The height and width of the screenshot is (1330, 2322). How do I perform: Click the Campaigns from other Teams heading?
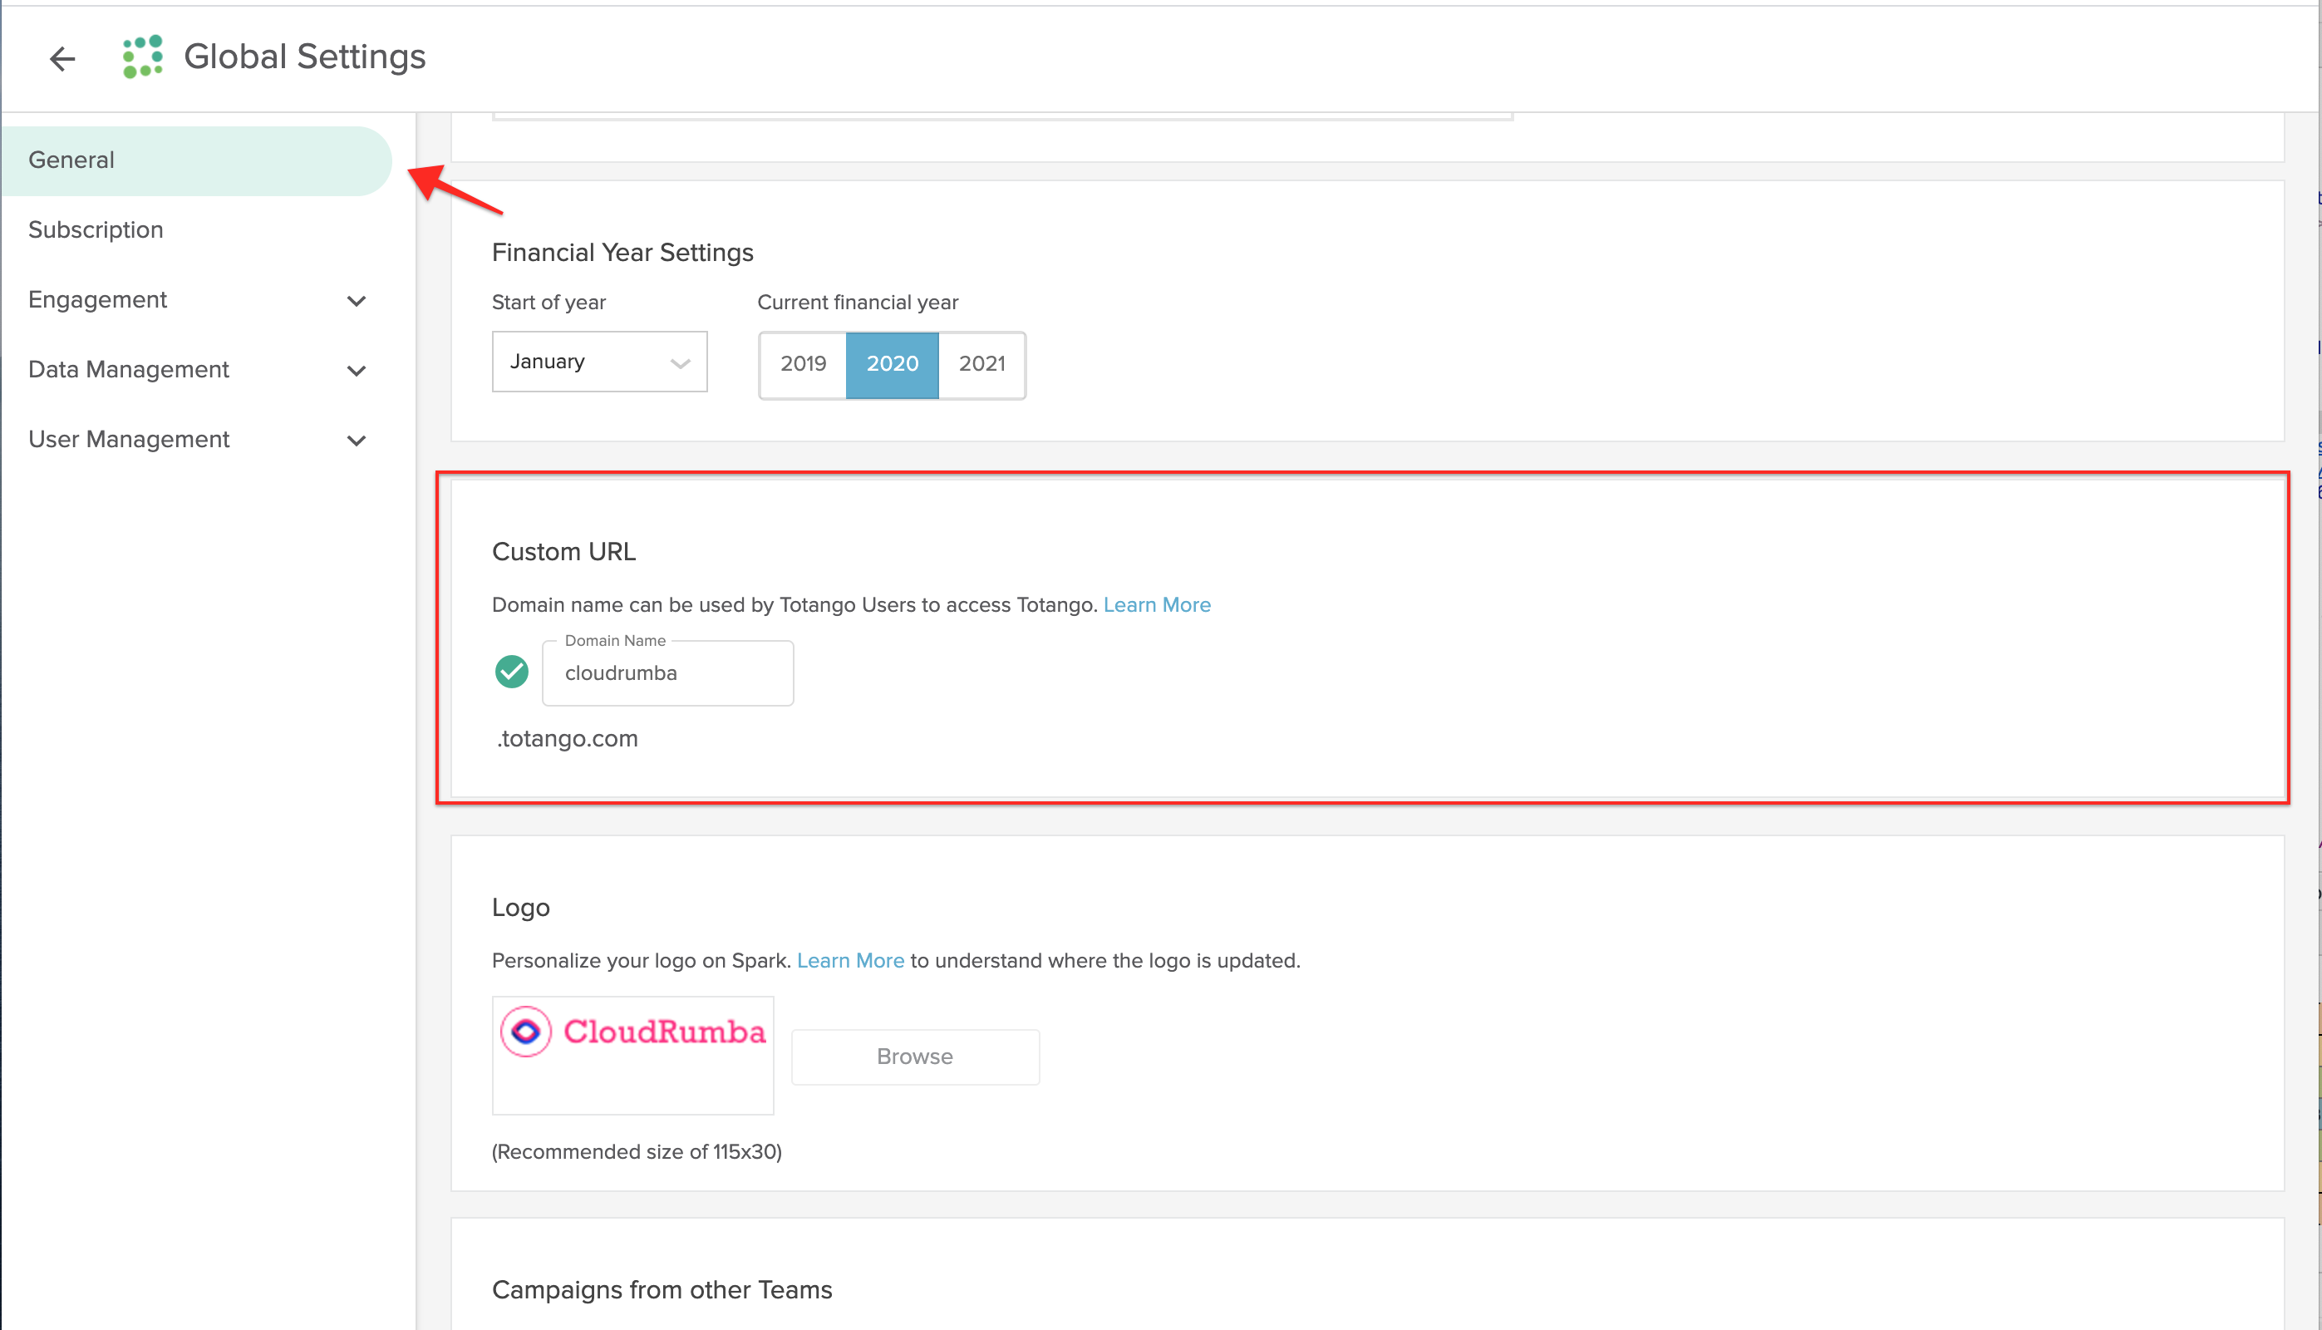(x=662, y=1290)
